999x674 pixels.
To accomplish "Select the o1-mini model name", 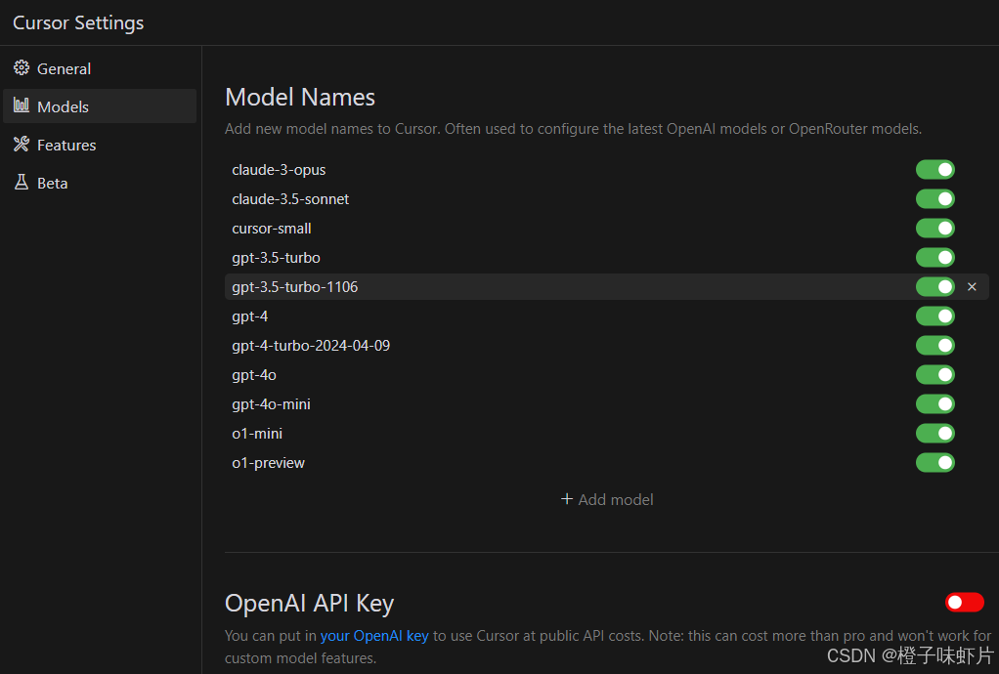I will (257, 434).
